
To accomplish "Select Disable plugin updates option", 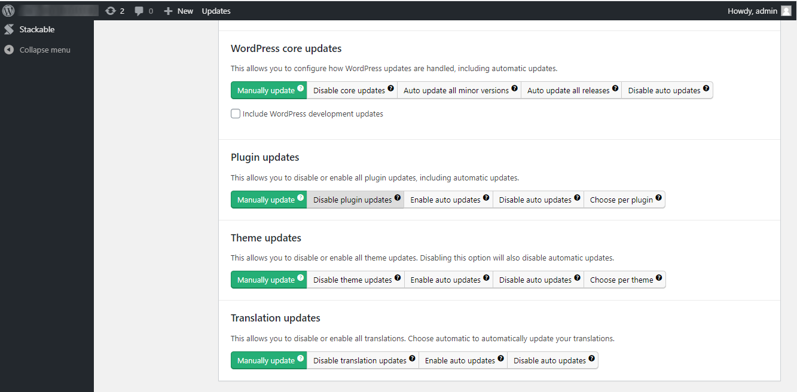I will (x=352, y=200).
